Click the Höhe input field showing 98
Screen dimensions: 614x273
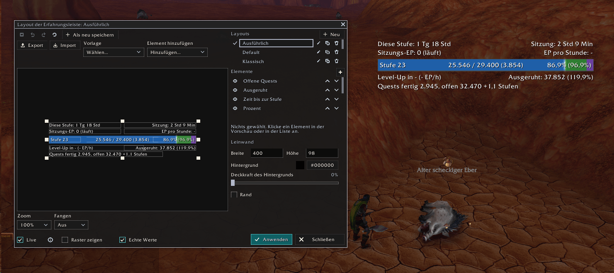pos(322,153)
